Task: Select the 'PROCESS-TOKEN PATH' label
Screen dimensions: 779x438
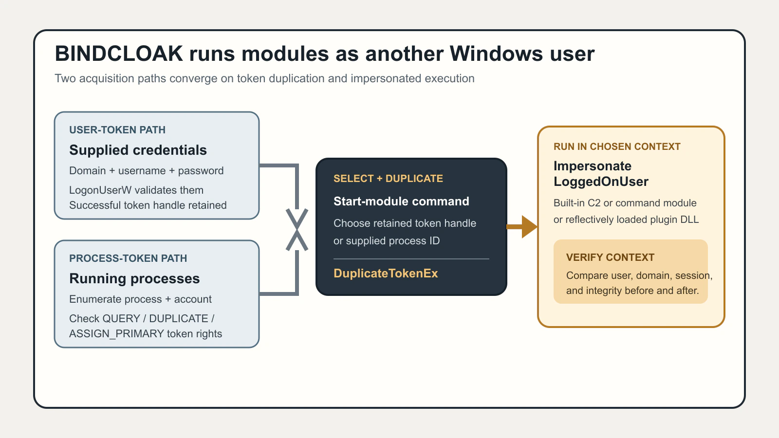Action: [x=128, y=258]
